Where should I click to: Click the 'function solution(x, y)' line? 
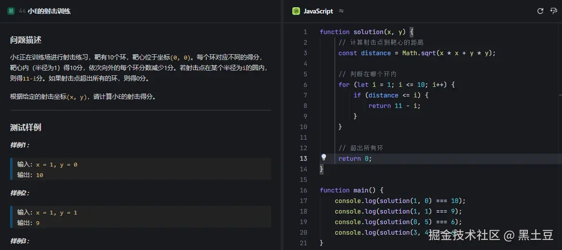tap(365, 32)
